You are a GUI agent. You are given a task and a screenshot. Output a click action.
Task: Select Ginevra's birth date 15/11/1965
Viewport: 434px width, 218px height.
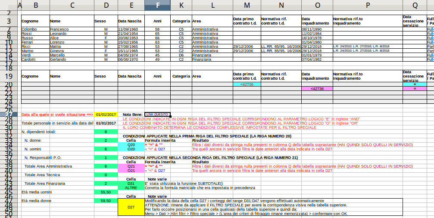pos(131,50)
